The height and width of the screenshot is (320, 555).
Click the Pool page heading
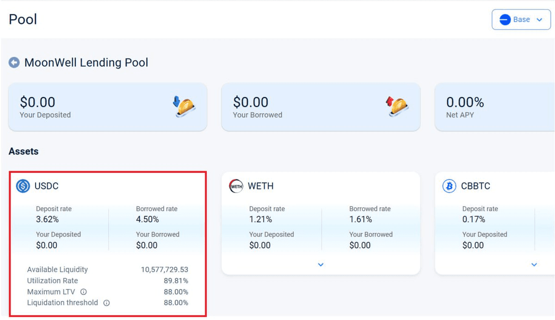click(23, 19)
